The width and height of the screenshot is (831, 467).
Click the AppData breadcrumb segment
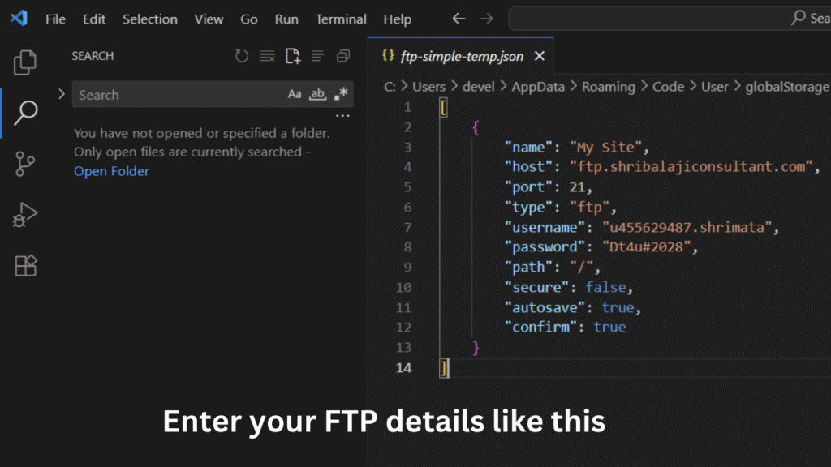pos(537,87)
